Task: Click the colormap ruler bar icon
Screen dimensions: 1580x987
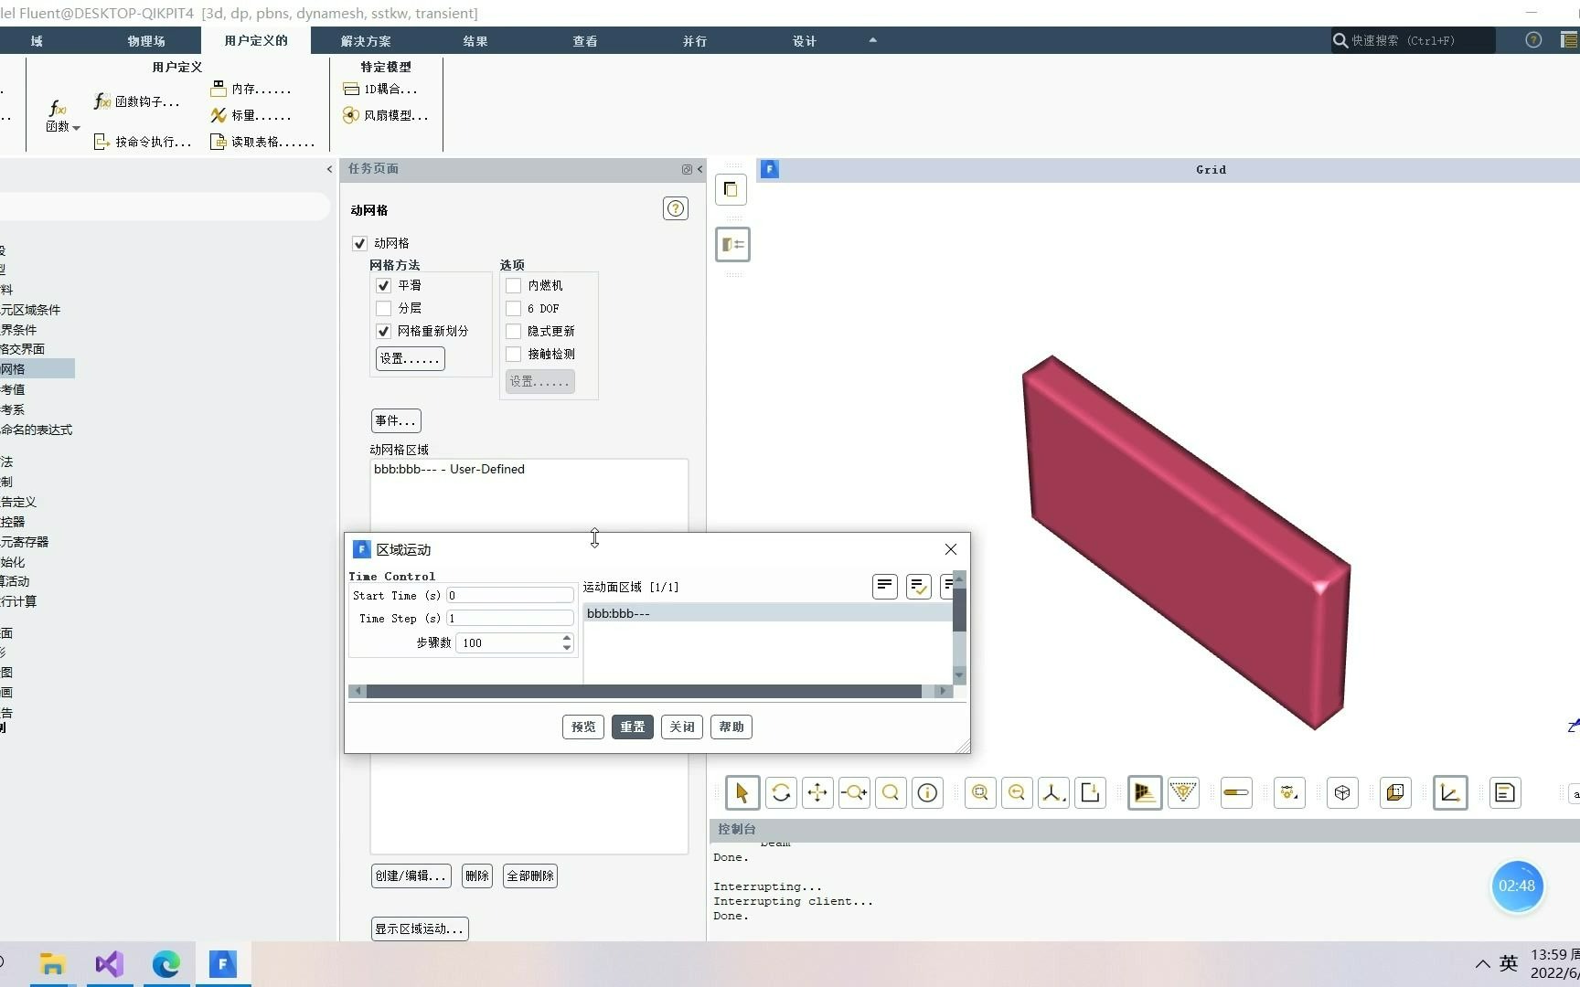Action: 1236,792
